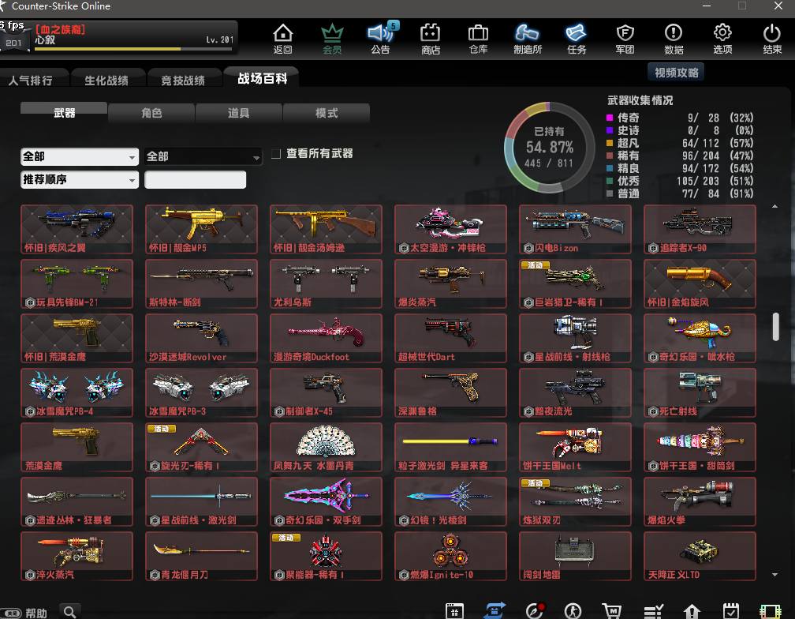
Task: Select the 阔剑地雷 weapon card
Action: (x=576, y=556)
